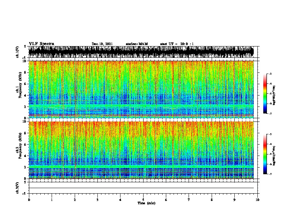Click time axis tick label '10'

pos(257,200)
